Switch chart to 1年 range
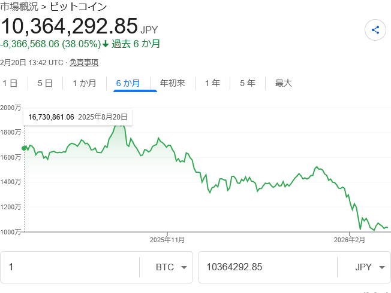 click(212, 83)
